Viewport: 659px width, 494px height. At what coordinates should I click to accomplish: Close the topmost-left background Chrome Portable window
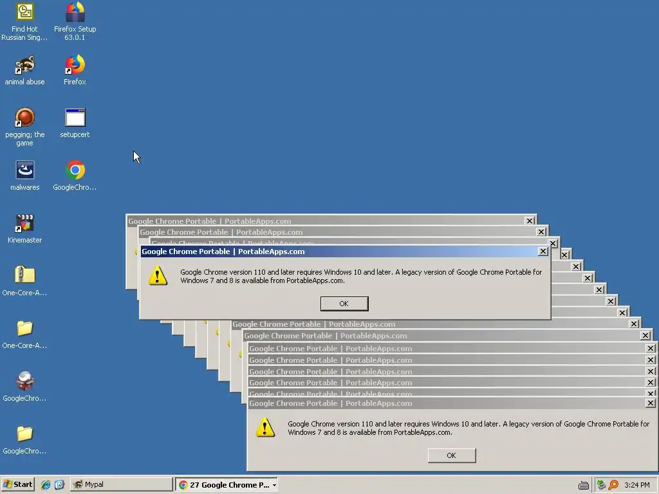[529, 221]
